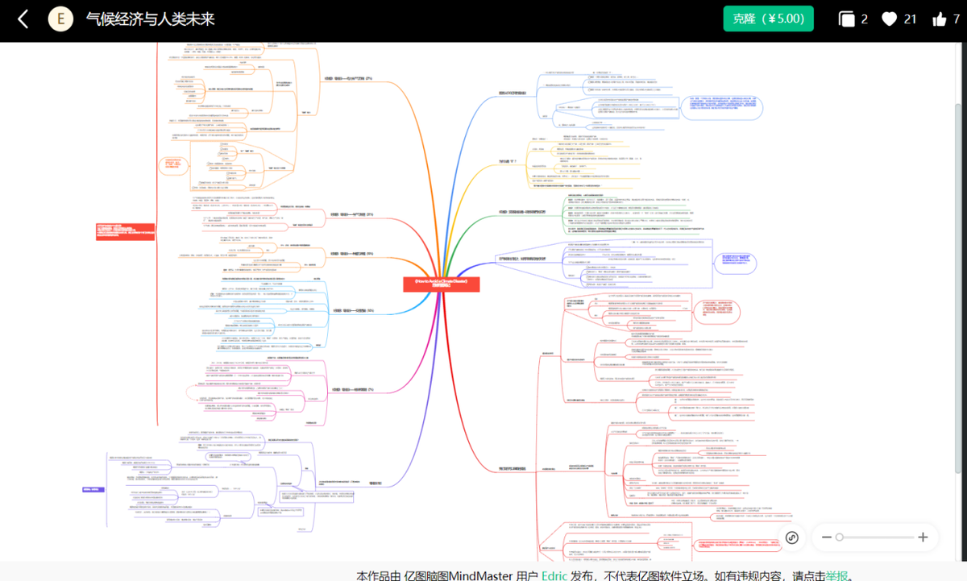The width and height of the screenshot is (967, 581).
Task: Select the solid red note box on the left edge
Action: point(124,231)
